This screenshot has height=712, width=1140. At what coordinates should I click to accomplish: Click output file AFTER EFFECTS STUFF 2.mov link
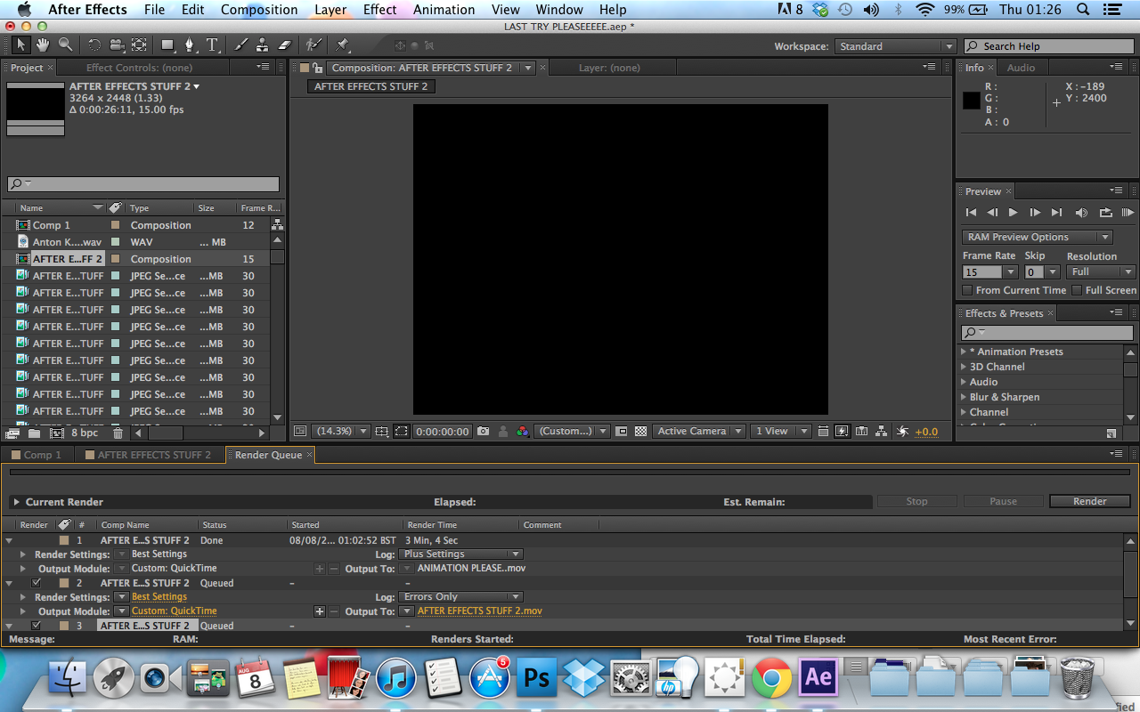tap(480, 611)
